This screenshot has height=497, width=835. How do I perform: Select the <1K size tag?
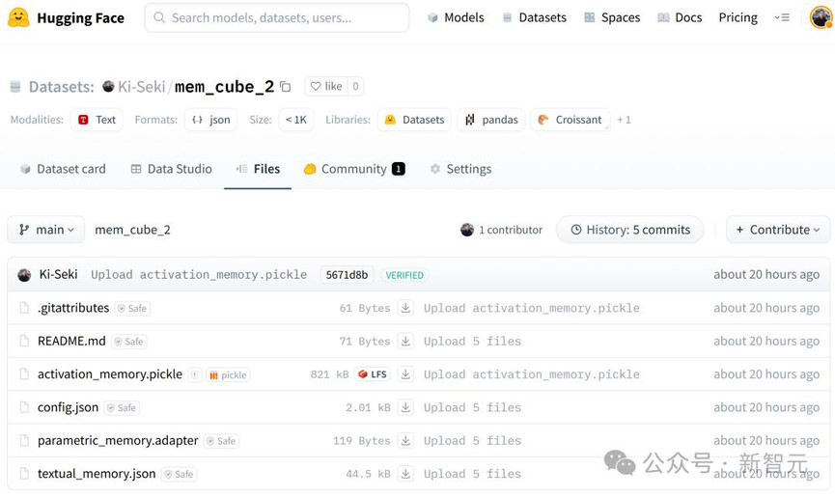click(x=296, y=120)
